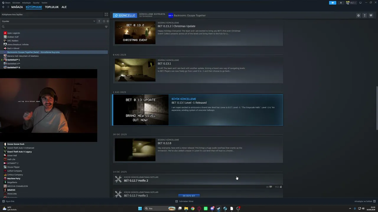The image size is (378, 212).
Task: Open the BET 0.12.8 update post
Action: click(198, 150)
